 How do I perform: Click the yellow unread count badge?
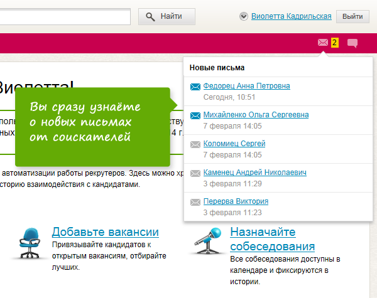click(x=335, y=43)
